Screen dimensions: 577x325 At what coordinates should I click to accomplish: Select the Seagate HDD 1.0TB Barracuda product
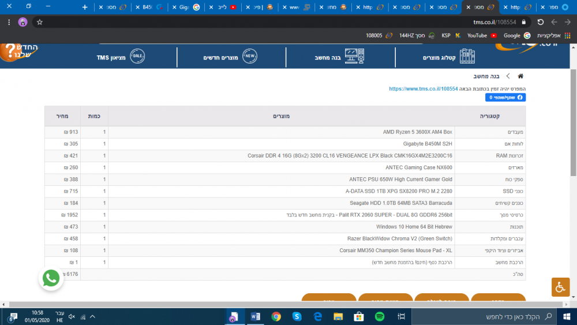tap(401, 203)
